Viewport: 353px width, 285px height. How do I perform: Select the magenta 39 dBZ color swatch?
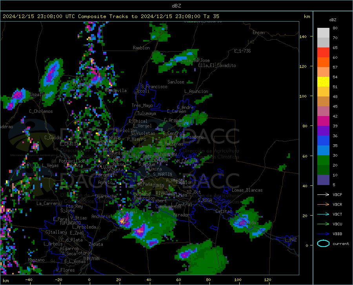pos(323,121)
